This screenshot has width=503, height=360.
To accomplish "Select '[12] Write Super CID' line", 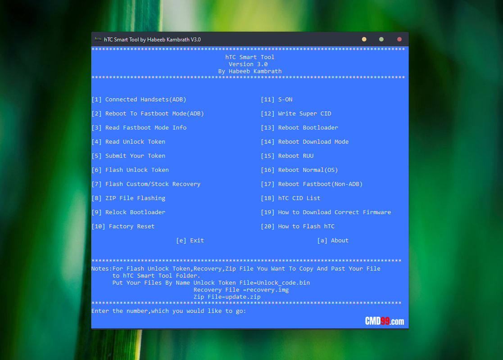I will [296, 113].
